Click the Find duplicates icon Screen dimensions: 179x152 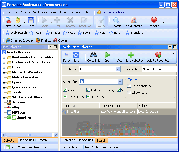tap(133, 21)
